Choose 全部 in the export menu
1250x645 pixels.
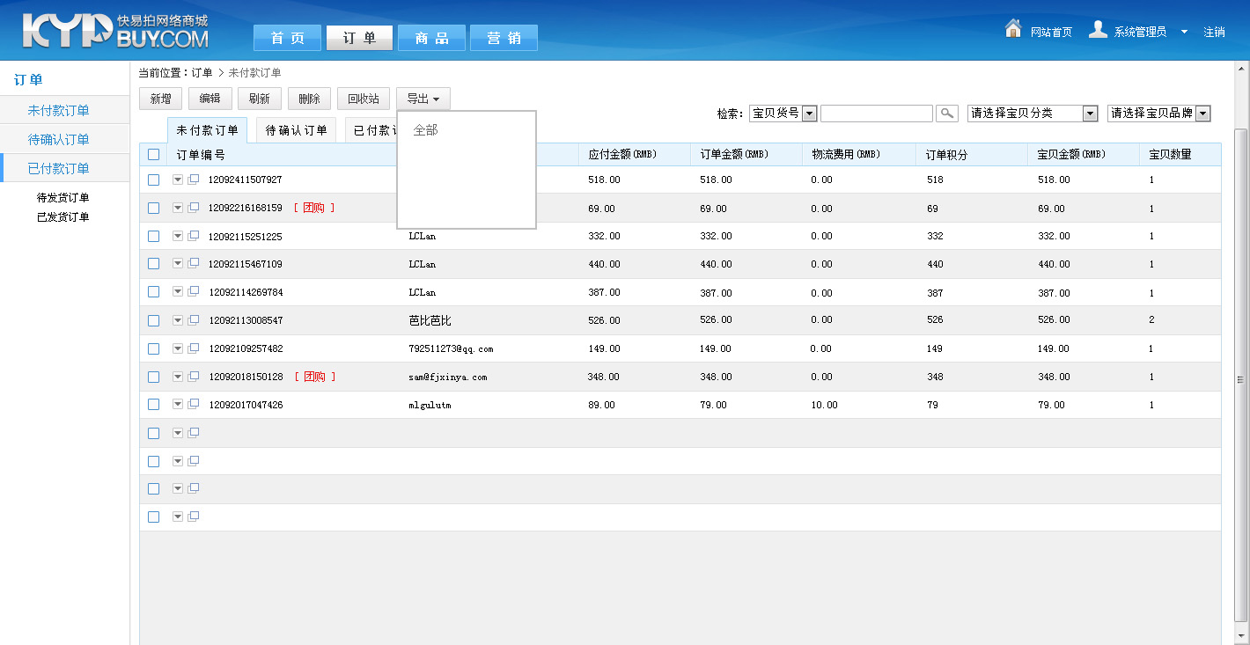tap(425, 130)
